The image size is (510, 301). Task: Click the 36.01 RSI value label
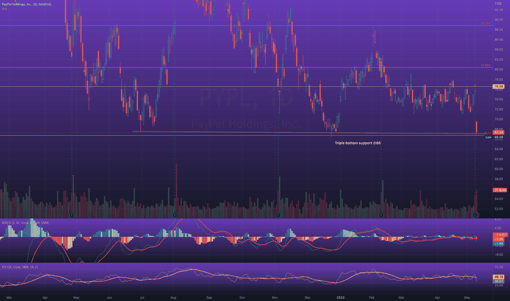(499, 281)
